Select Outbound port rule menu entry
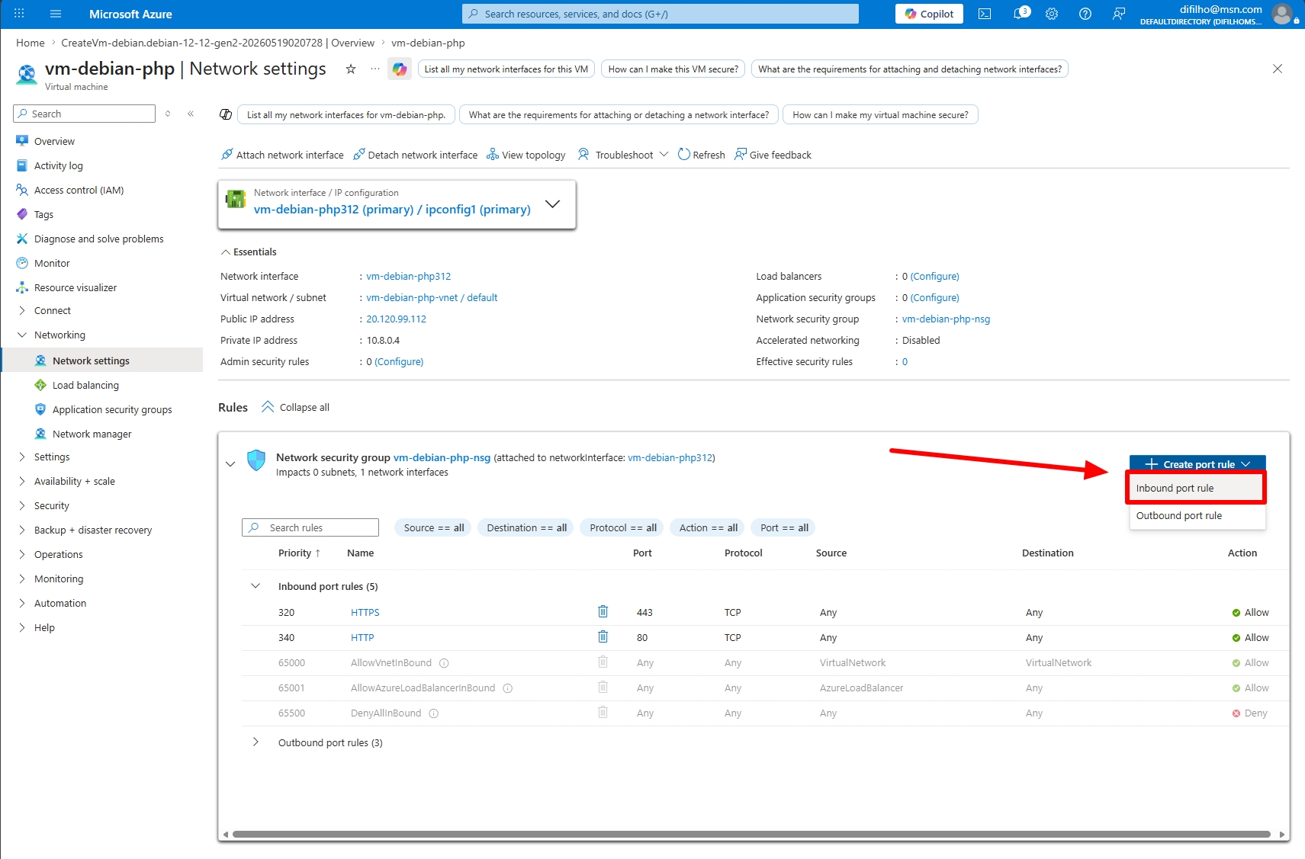Screen dimensions: 1305x859 click(x=1196, y=515)
